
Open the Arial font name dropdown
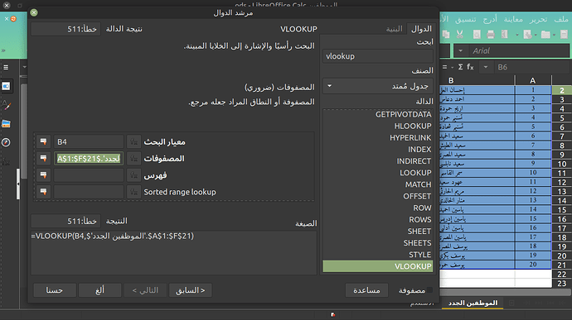[460, 51]
